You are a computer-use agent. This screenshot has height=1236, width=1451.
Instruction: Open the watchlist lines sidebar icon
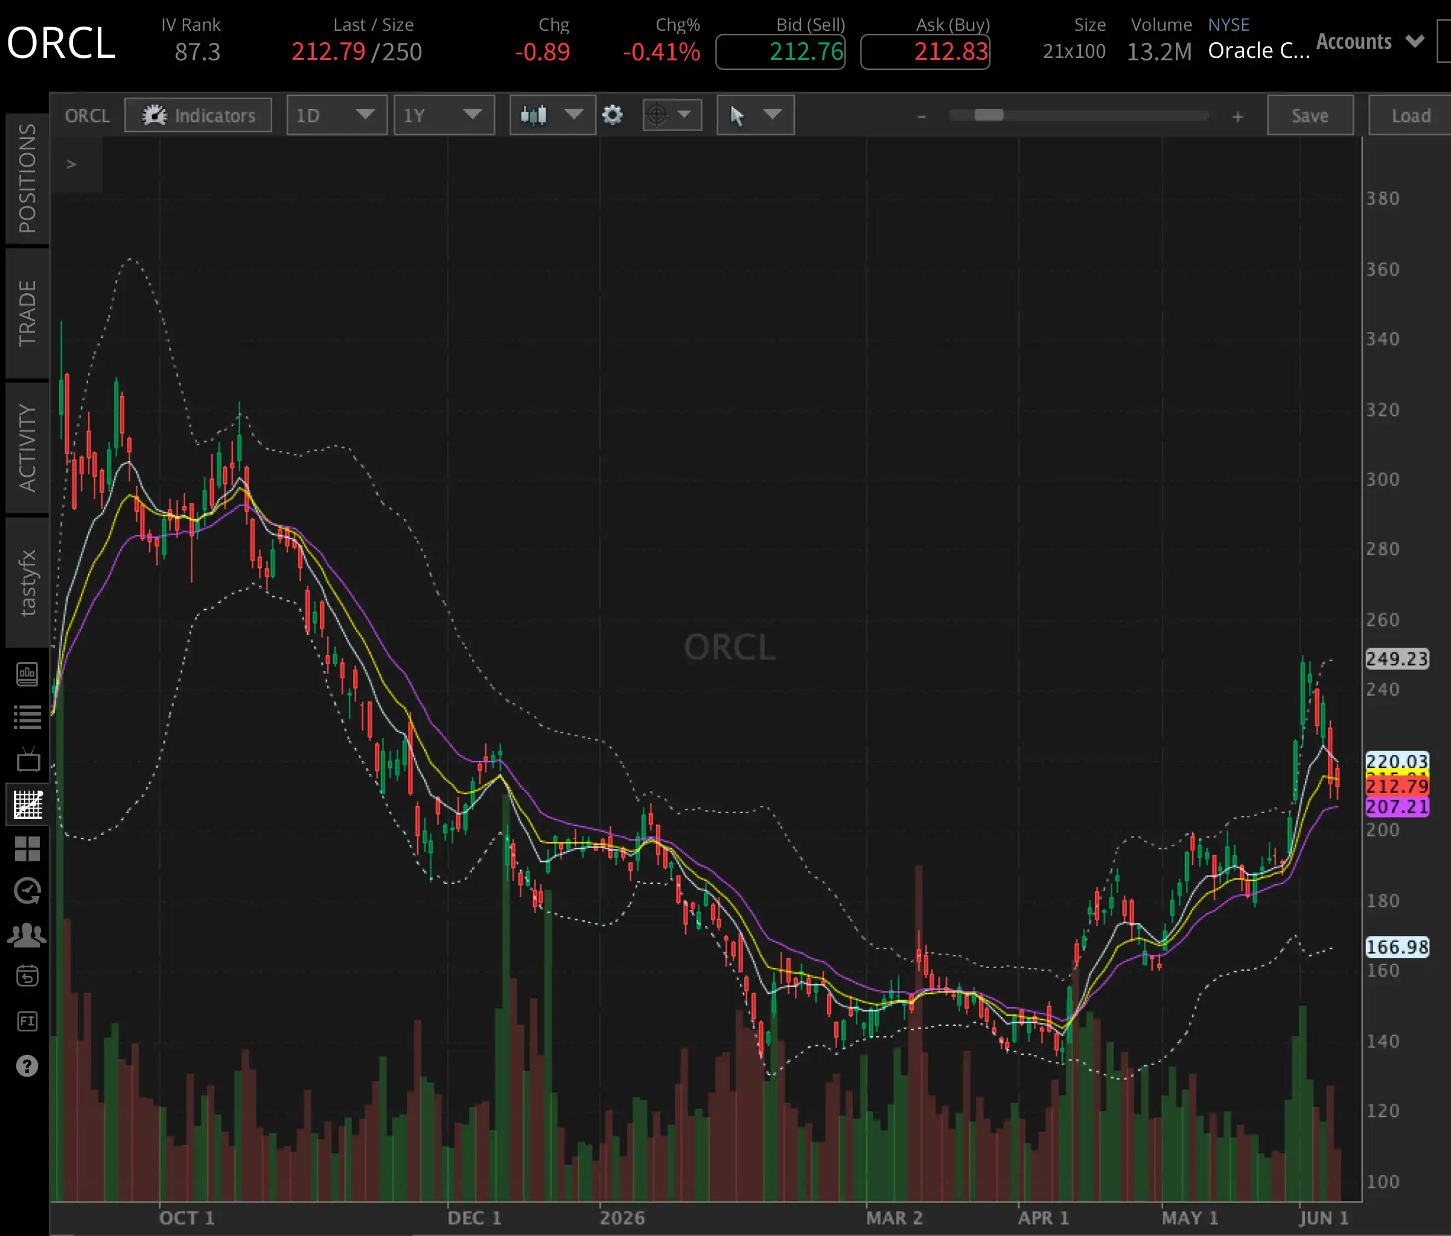coord(27,717)
